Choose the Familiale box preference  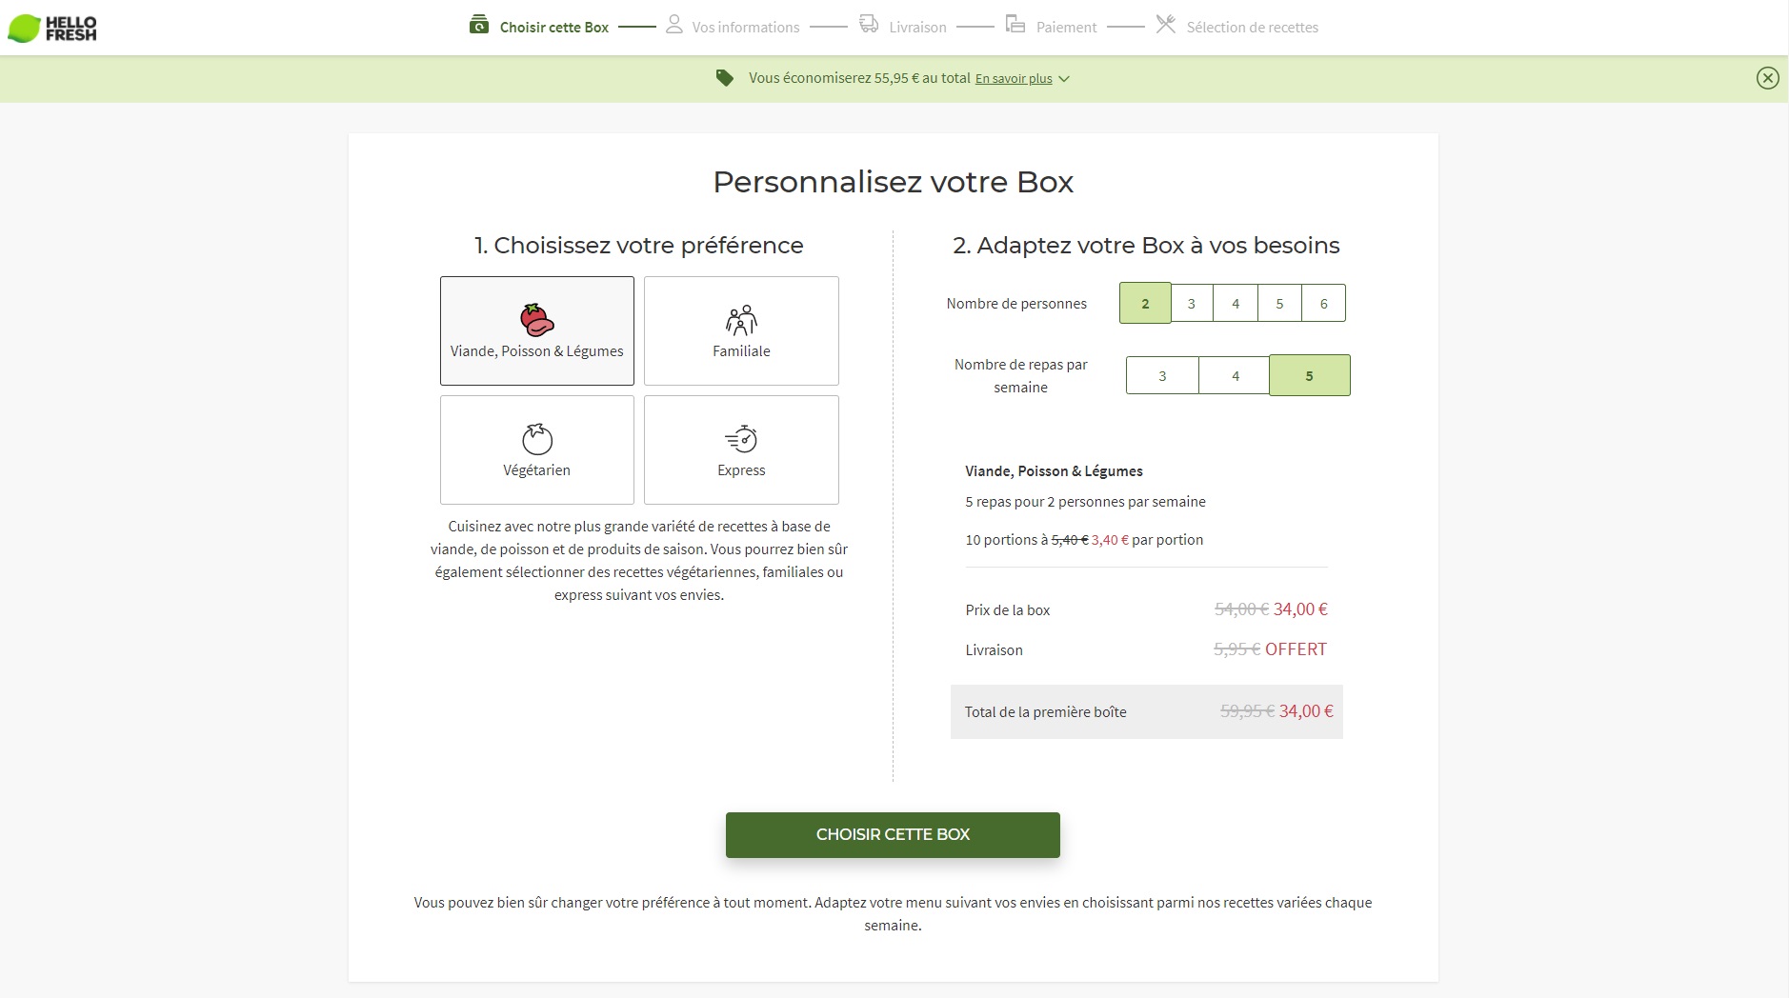point(741,330)
